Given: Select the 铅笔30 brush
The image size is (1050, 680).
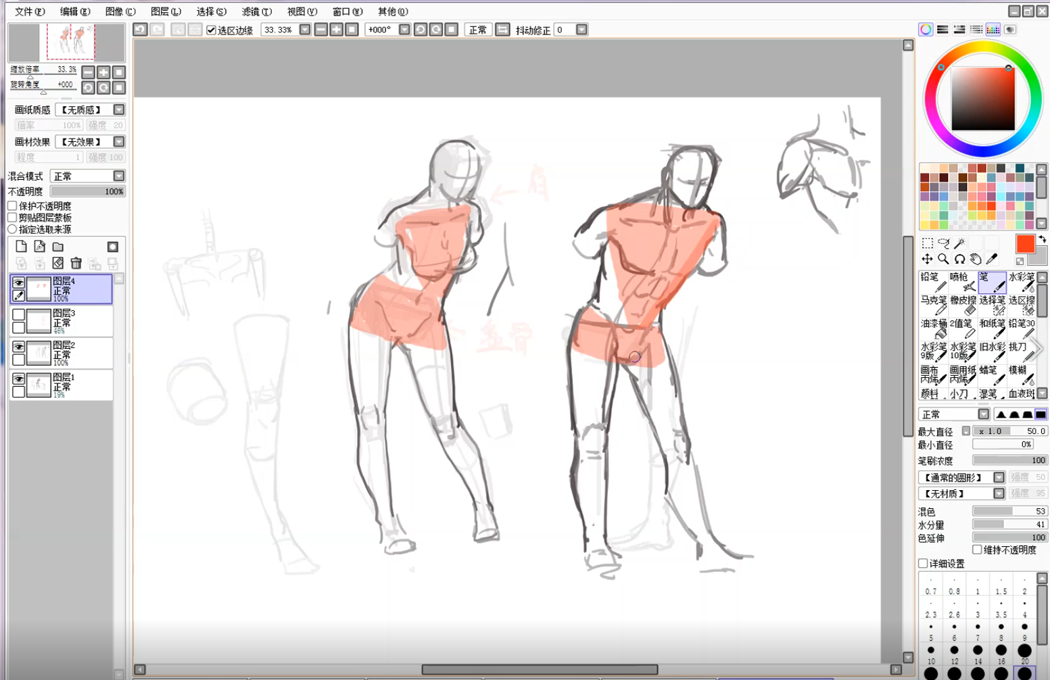Looking at the screenshot, I should click(1021, 329).
